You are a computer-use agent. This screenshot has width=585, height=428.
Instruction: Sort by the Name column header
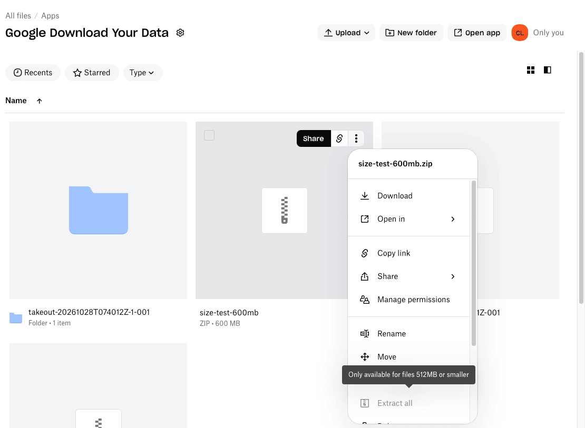pyautogui.click(x=16, y=101)
